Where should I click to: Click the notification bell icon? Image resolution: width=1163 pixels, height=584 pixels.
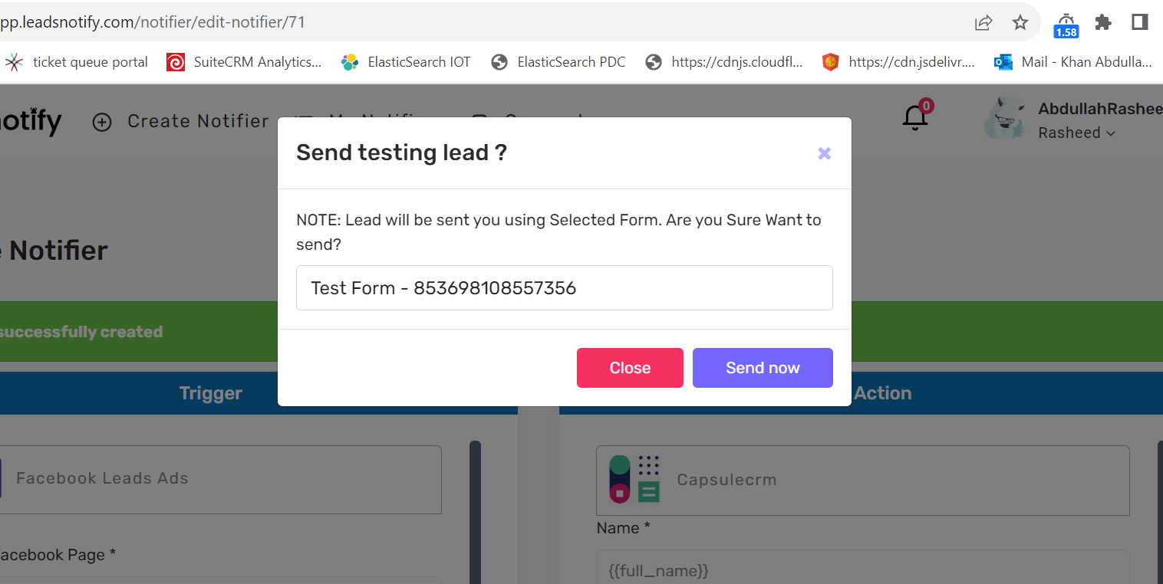pyautogui.click(x=915, y=118)
